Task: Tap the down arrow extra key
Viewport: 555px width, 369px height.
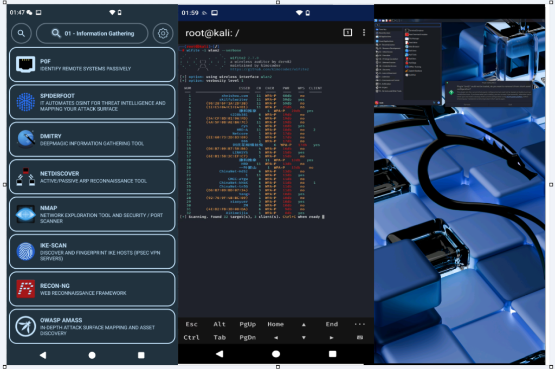Action: point(304,338)
